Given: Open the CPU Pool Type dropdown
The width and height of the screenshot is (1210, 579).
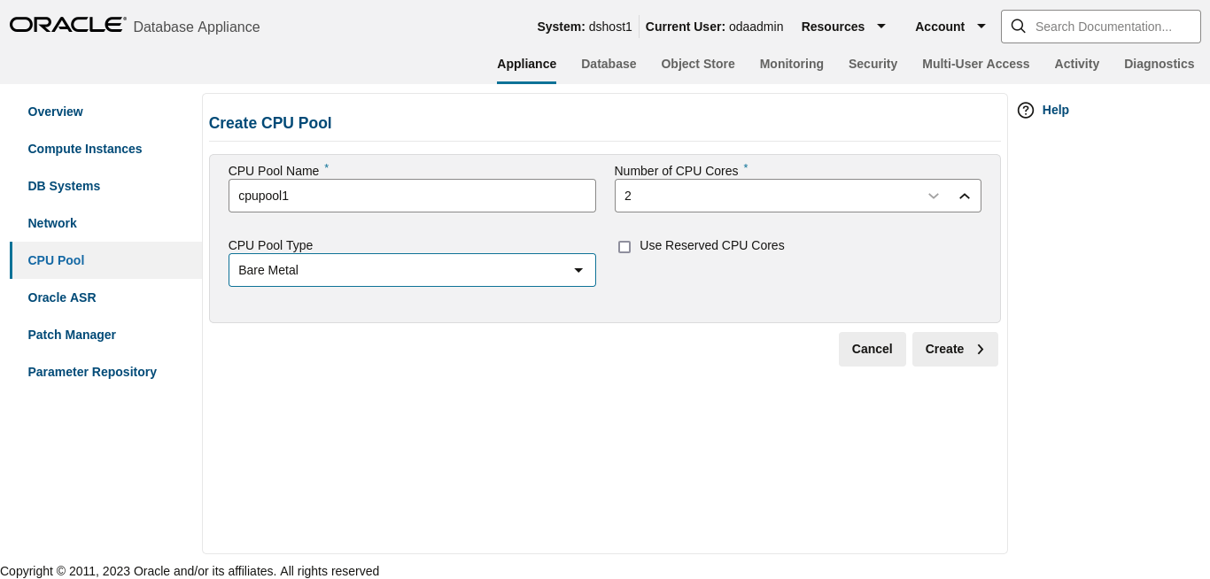Looking at the screenshot, I should [412, 270].
